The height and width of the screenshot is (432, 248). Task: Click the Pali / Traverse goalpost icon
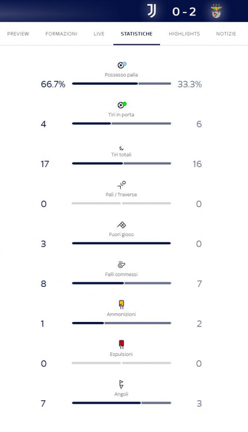click(121, 184)
